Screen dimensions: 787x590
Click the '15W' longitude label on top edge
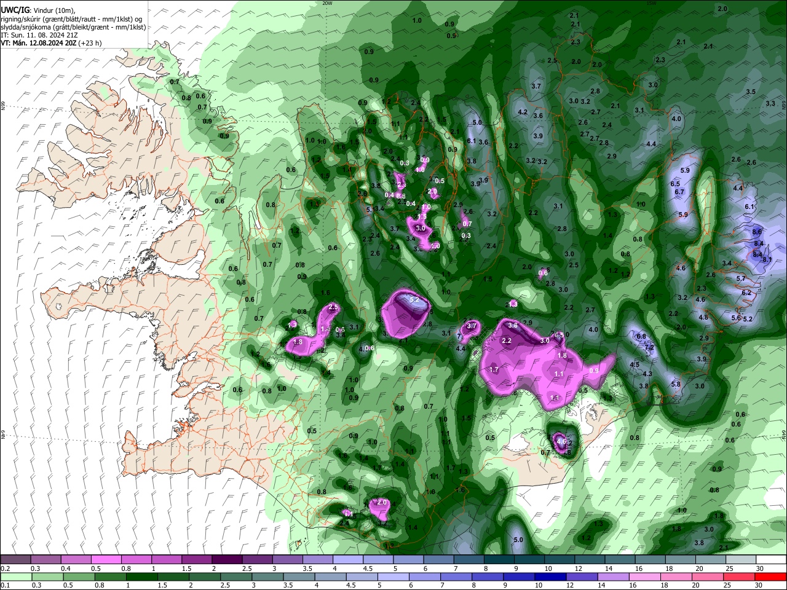pos(651,2)
